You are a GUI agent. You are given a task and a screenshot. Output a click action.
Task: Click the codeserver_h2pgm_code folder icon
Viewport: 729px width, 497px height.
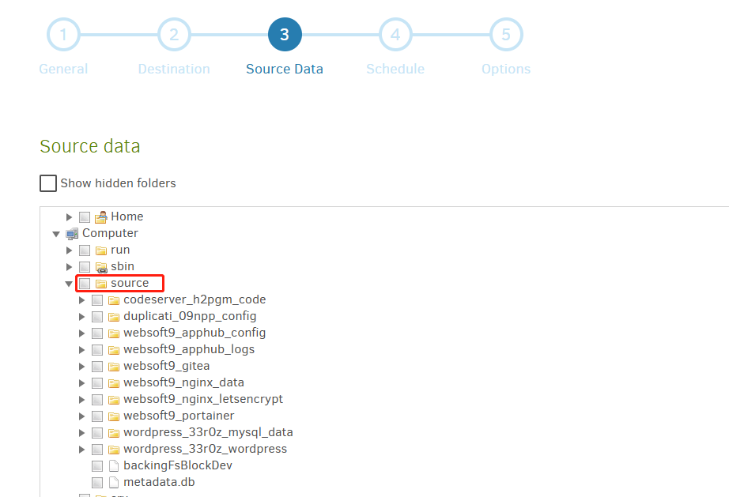pos(114,299)
